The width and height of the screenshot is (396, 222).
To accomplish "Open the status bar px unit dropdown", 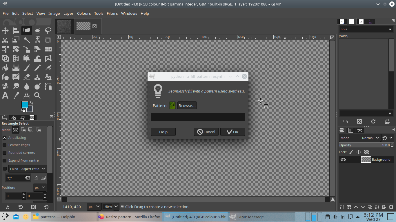I will click(94, 207).
